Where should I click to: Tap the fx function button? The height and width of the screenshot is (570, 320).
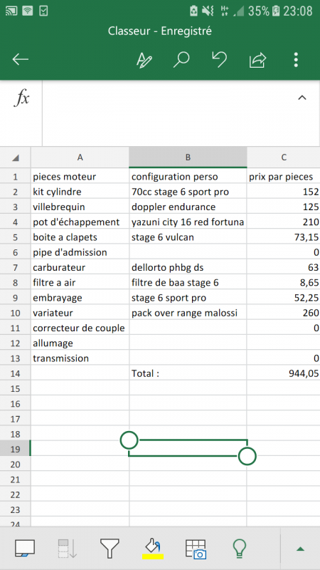(21, 98)
